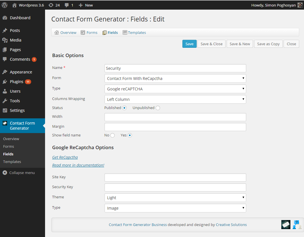Open the Contact Form Generator Business link

click(x=138, y=225)
